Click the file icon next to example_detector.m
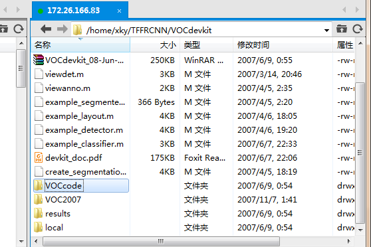The width and height of the screenshot is (371, 247). point(39,129)
